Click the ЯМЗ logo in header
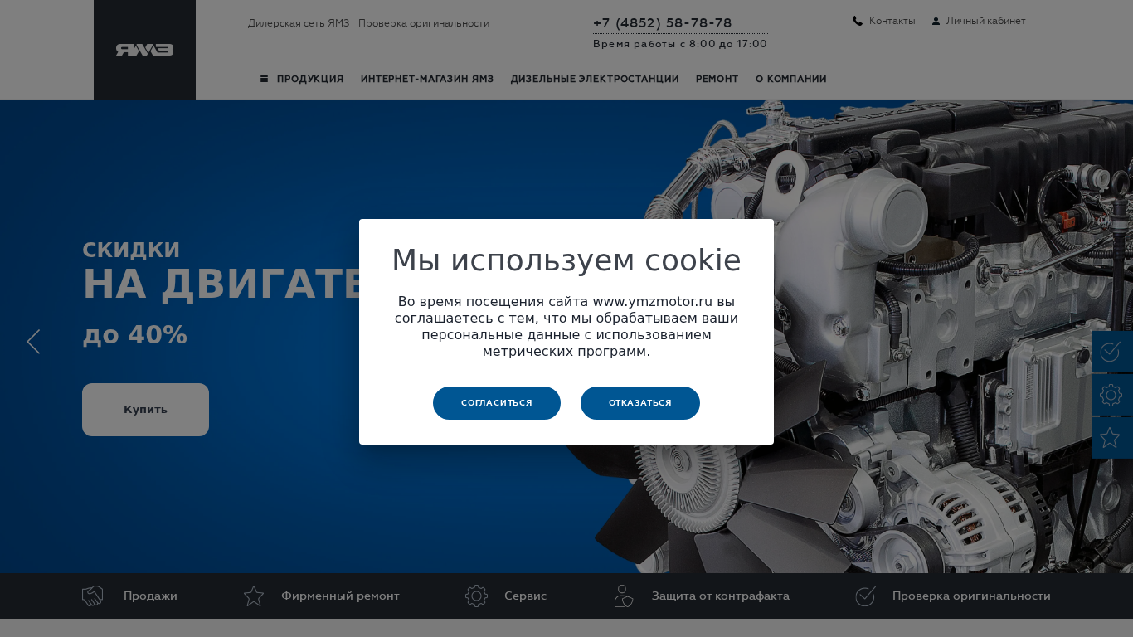1133x637 pixels. pos(144,50)
